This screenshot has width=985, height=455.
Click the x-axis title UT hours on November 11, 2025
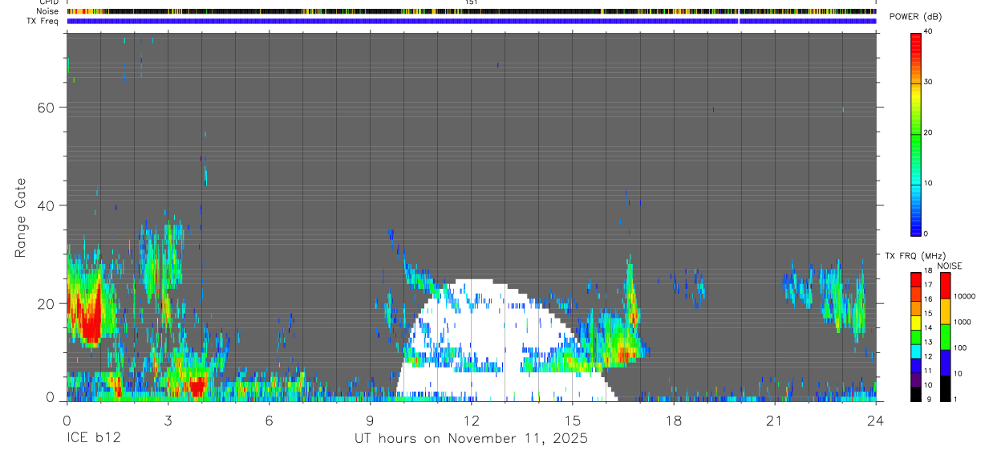point(471,438)
